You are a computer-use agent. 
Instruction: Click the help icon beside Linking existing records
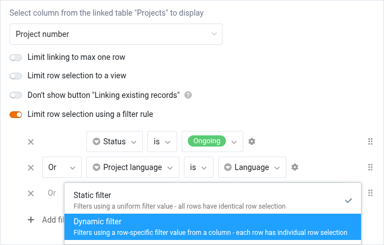[x=188, y=95]
